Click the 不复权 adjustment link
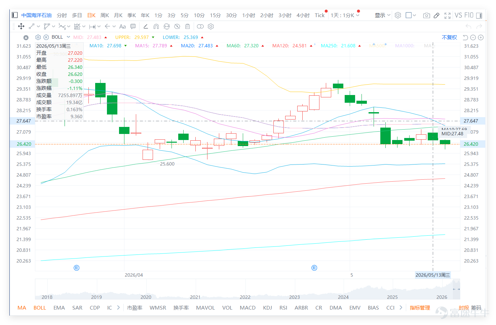This screenshot has height=325, width=496. pyautogui.click(x=450, y=37)
